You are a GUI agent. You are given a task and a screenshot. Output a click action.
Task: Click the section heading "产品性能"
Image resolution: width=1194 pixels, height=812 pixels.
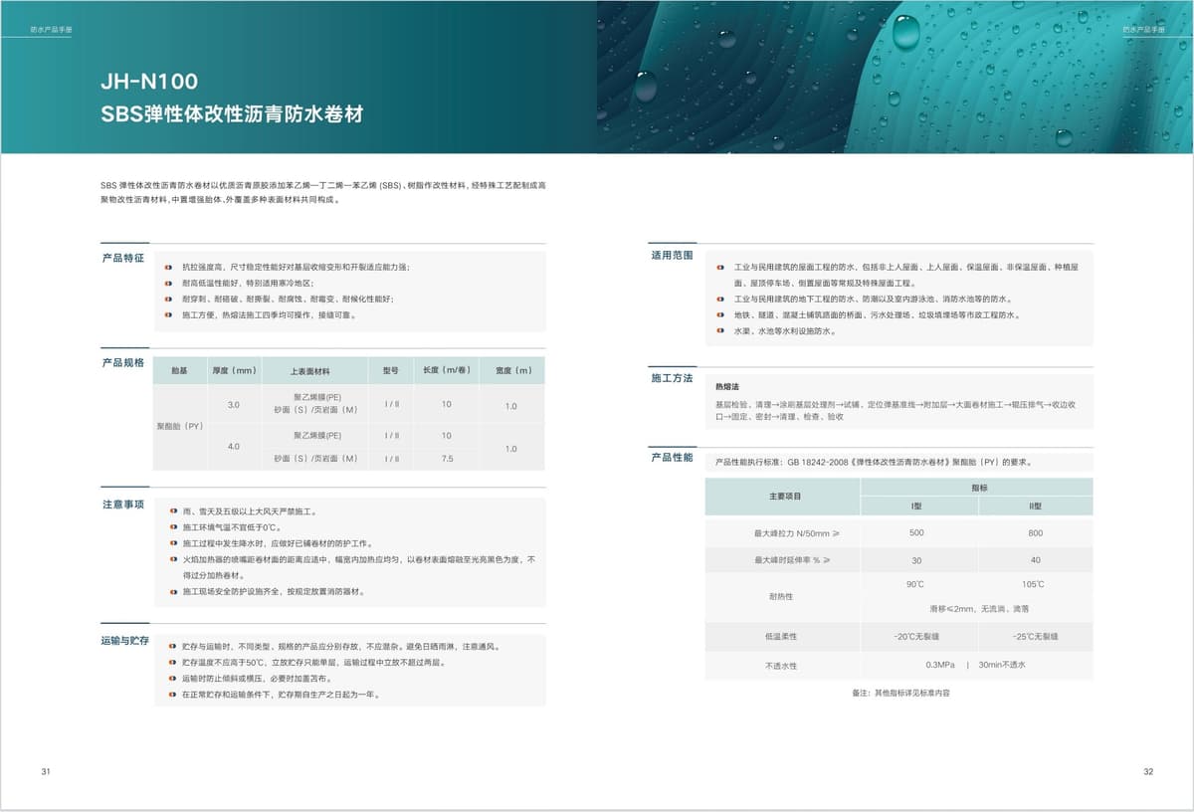672,458
